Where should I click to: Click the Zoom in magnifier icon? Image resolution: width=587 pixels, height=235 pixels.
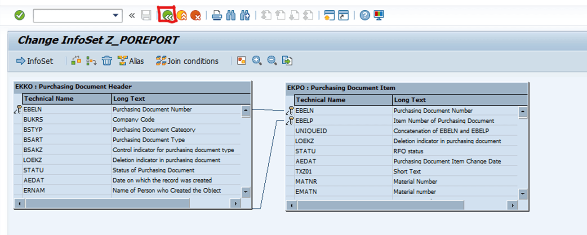point(257,61)
